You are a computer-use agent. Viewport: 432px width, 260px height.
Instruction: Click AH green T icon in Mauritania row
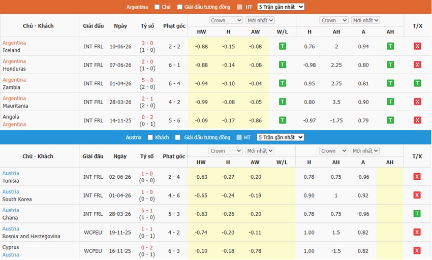tap(390, 102)
